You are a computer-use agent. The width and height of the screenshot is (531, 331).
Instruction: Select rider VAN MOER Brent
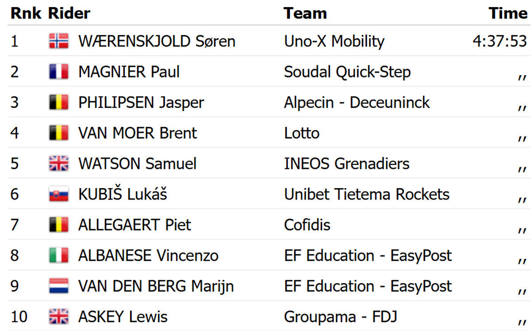click(x=137, y=133)
